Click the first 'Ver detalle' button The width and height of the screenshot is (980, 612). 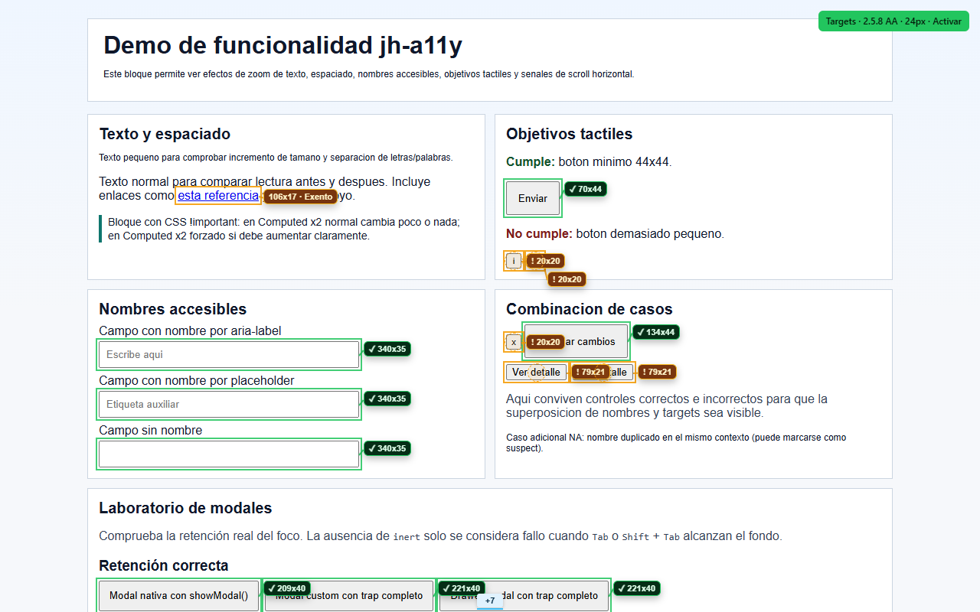click(536, 373)
